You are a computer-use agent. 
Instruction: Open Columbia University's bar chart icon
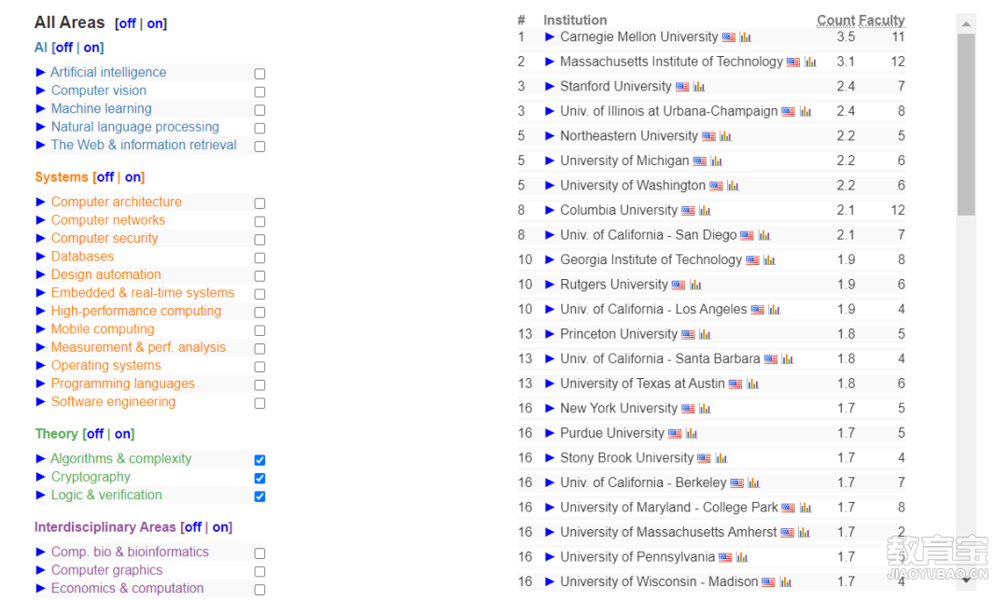click(x=706, y=211)
